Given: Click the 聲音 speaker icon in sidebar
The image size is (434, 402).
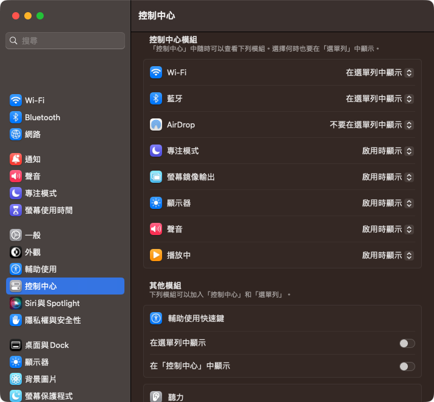Looking at the screenshot, I should coord(16,176).
